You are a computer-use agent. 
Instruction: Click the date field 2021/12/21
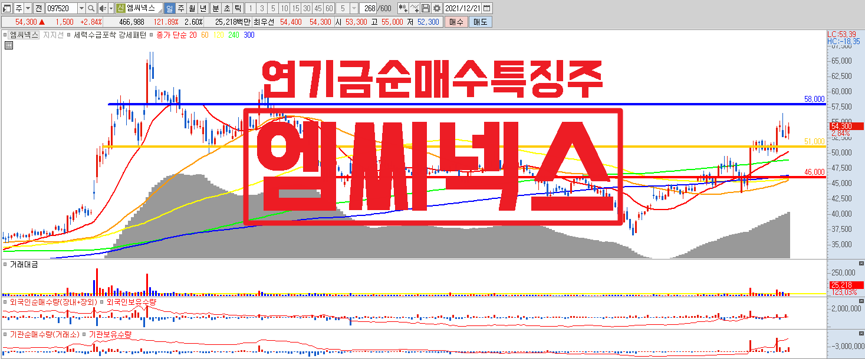[x=462, y=8]
